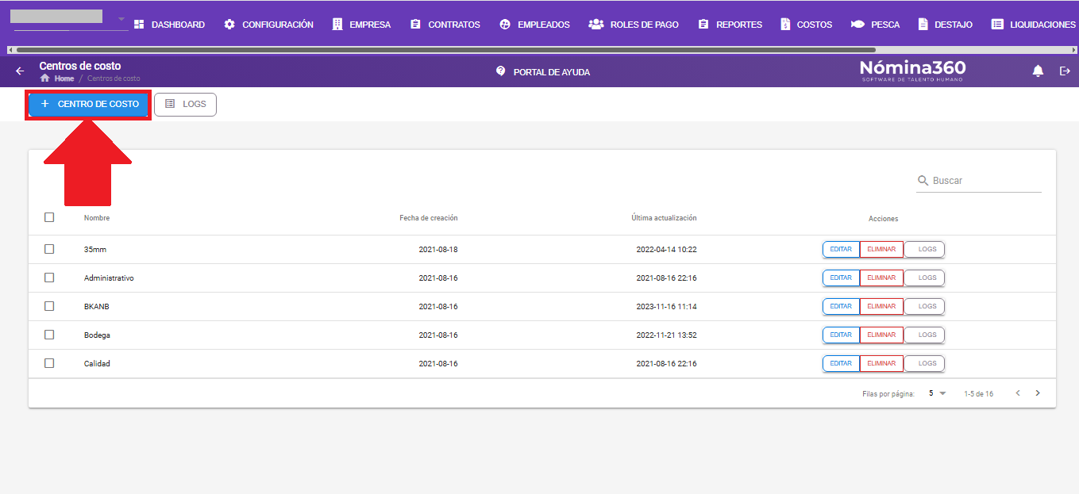This screenshot has width=1079, height=494.
Task: Open Portal de Ayuda link
Action: 543,71
